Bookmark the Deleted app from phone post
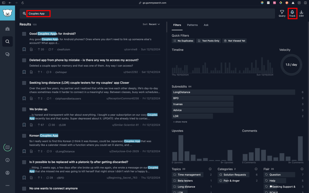 point(24,72)
